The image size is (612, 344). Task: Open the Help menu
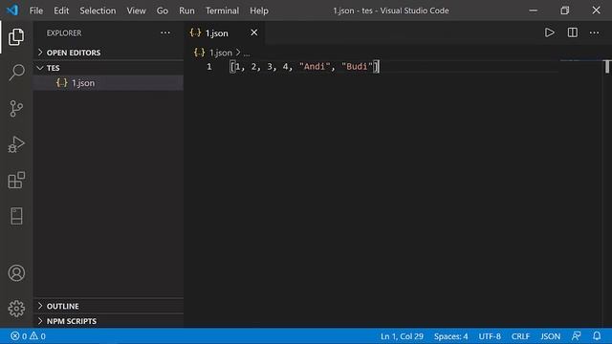click(x=259, y=11)
